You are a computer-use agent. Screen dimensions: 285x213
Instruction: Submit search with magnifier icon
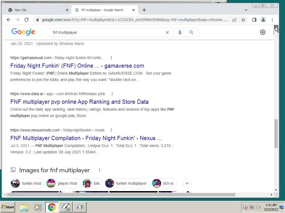click(191, 32)
